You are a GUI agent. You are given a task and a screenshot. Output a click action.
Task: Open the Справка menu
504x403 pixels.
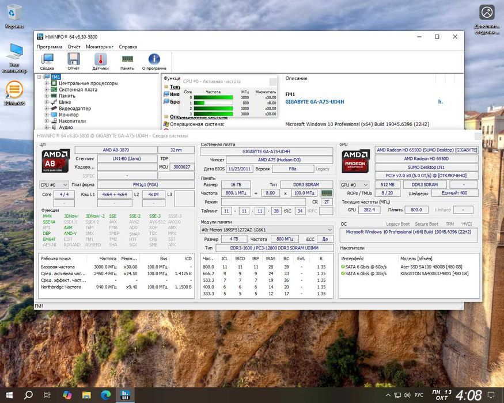pyautogui.click(x=128, y=47)
